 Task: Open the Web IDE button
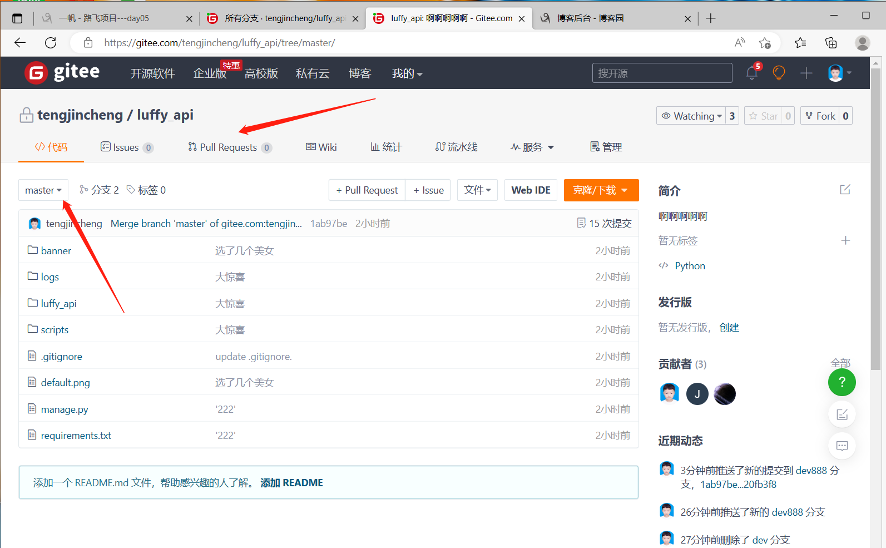tap(531, 190)
